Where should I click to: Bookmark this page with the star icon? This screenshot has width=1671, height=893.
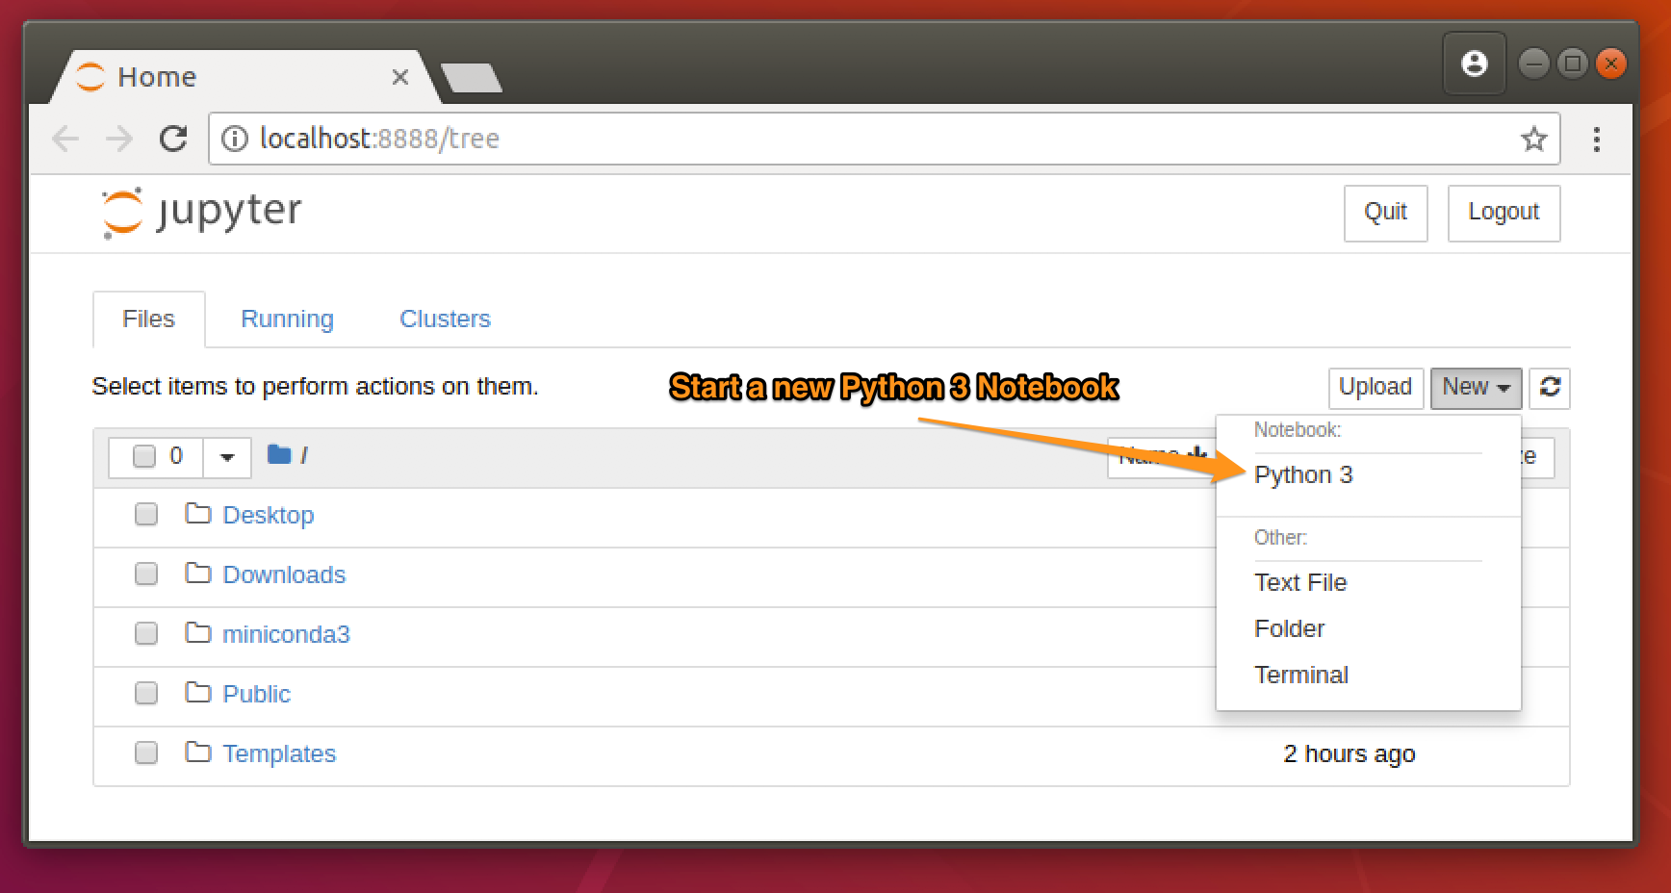(1533, 139)
